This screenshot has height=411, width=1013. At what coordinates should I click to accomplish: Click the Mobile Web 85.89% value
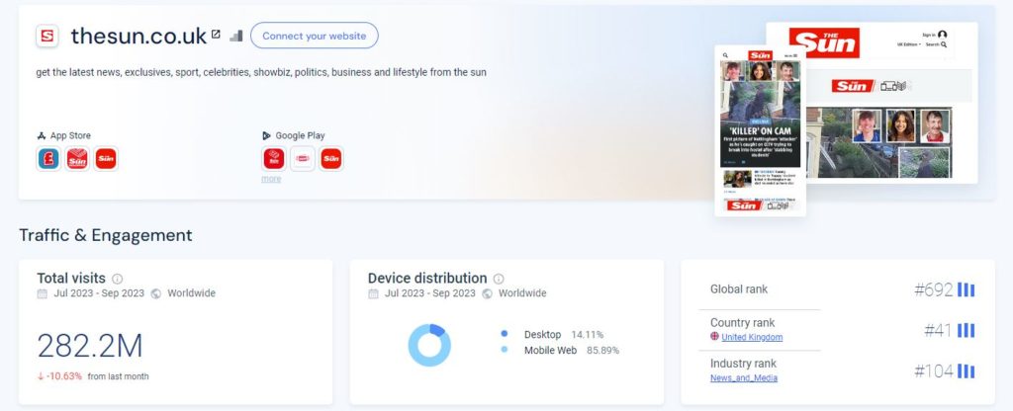pos(602,351)
